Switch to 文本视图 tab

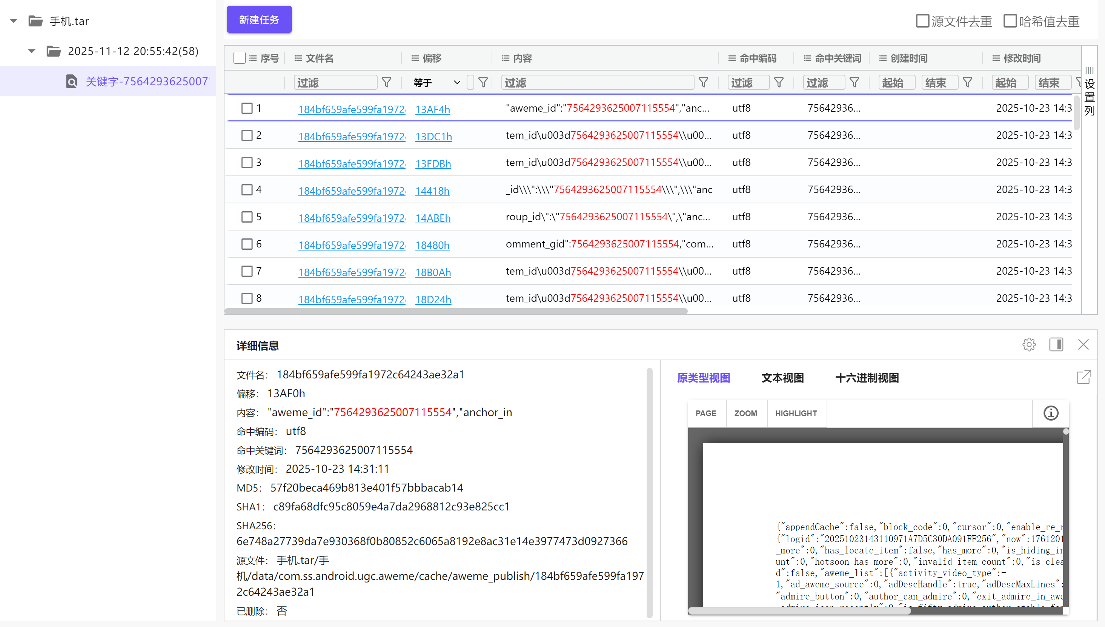point(782,378)
